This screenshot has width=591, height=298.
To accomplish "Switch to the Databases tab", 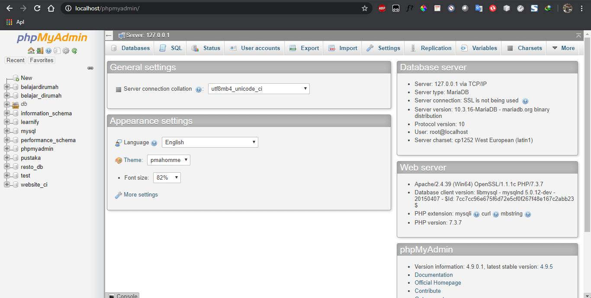I will (130, 48).
